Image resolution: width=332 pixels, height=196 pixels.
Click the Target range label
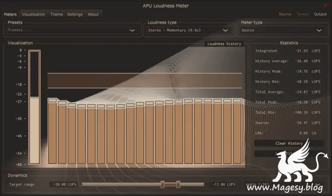tap(22, 184)
